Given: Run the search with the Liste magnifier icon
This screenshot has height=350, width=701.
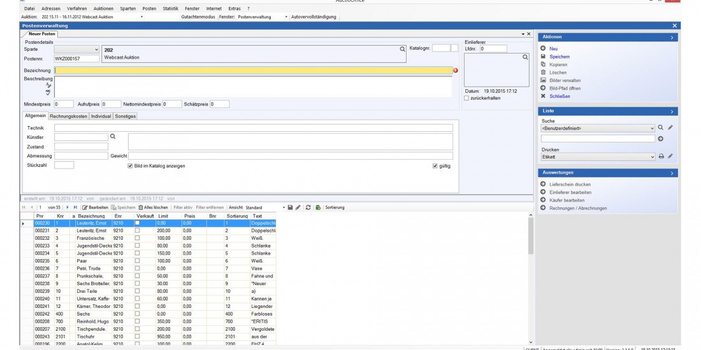Looking at the screenshot, I should (661, 128).
